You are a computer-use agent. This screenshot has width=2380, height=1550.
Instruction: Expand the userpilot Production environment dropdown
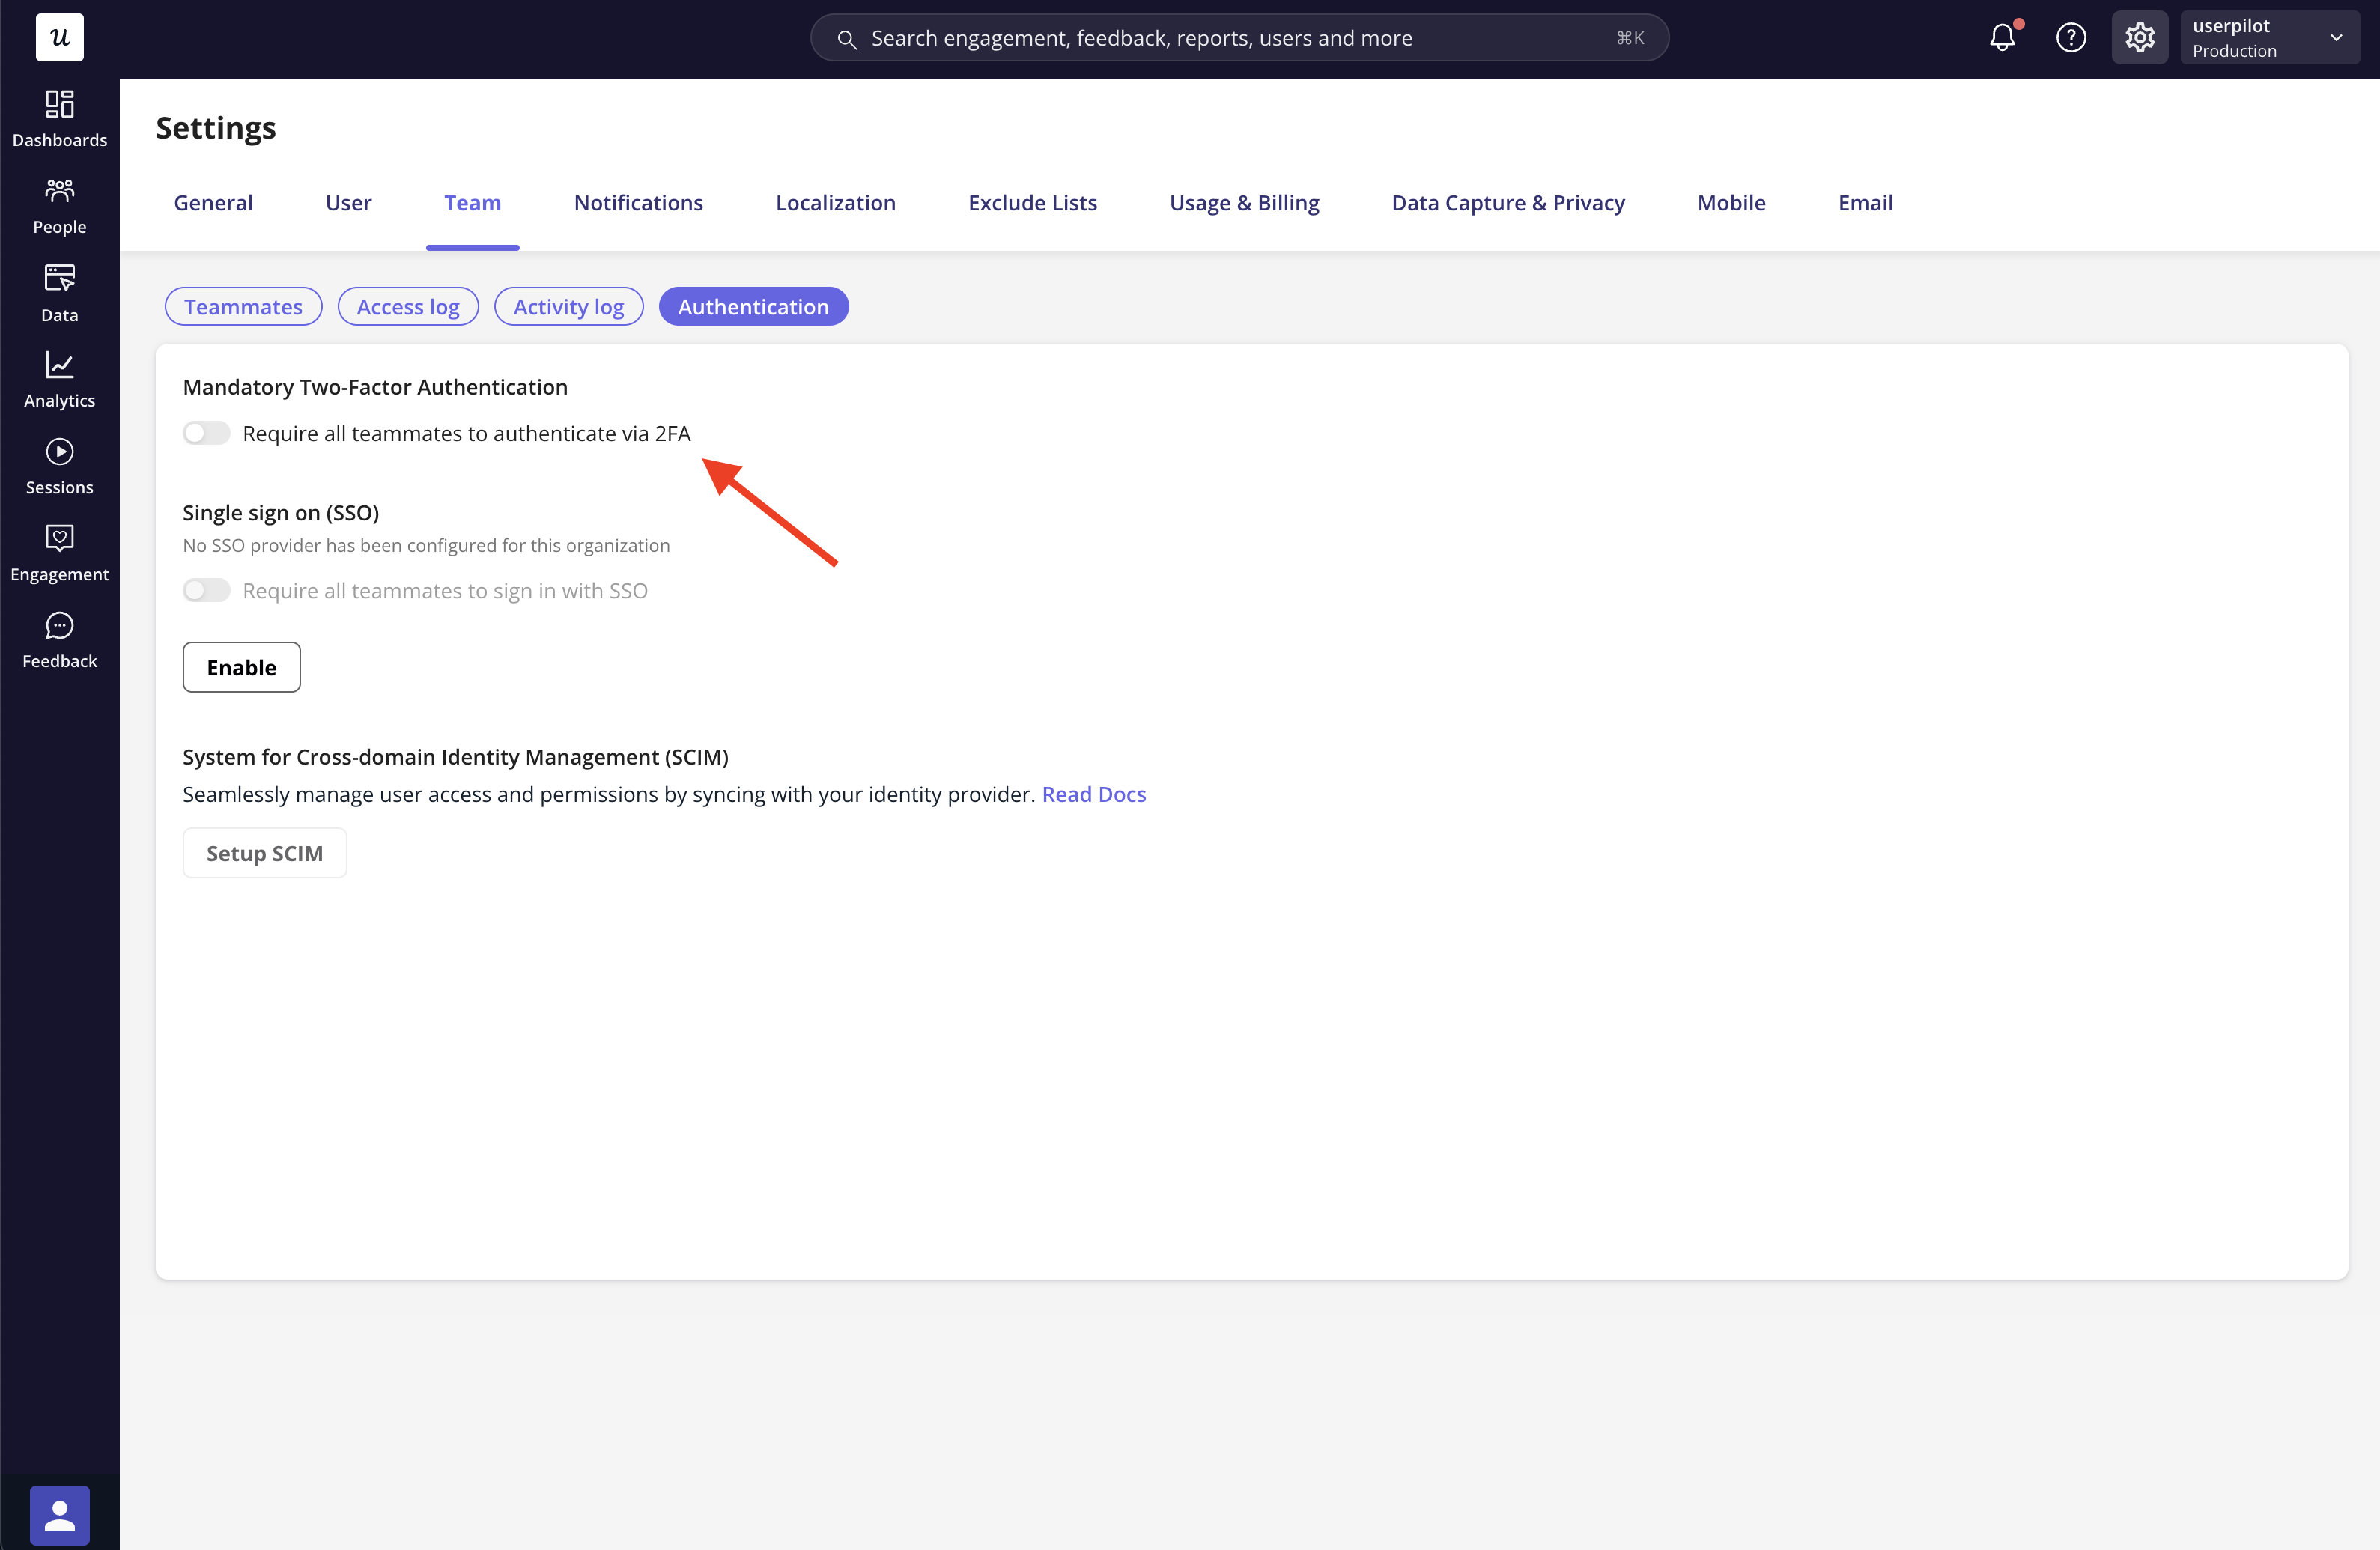click(x=2268, y=38)
